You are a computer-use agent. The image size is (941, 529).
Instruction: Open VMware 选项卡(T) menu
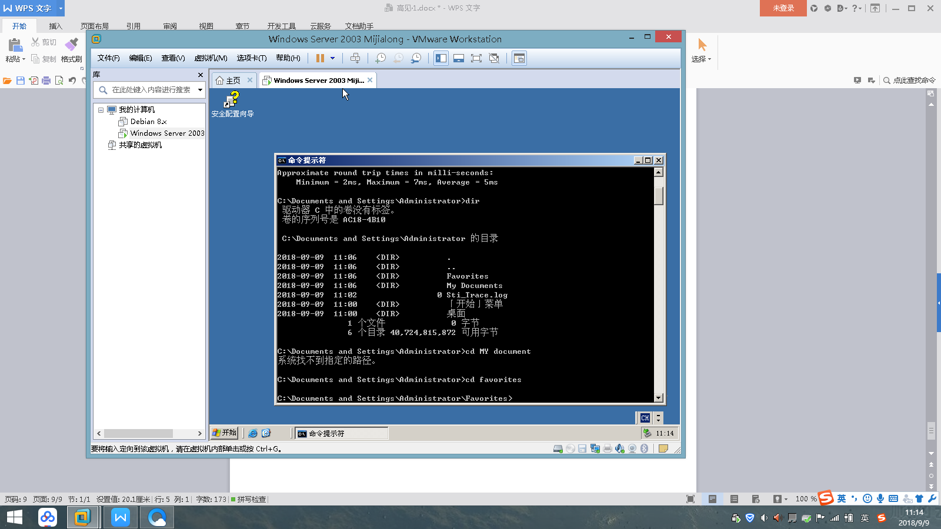pyautogui.click(x=252, y=58)
